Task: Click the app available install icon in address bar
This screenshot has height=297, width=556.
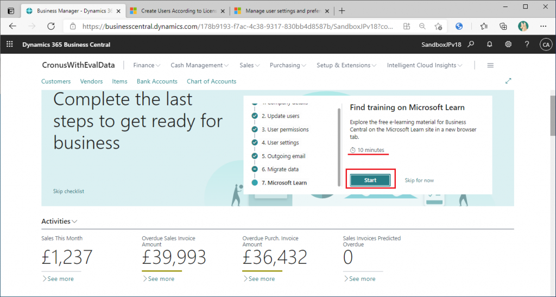Action: pyautogui.click(x=406, y=26)
